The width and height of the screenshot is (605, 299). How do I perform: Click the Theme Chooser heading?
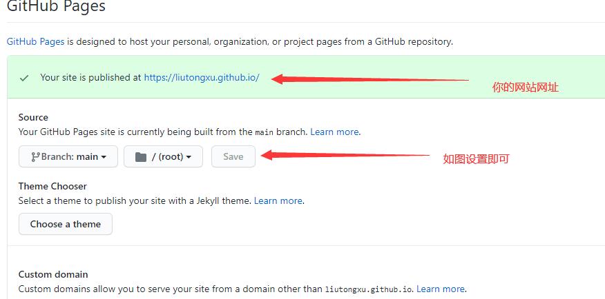[x=52, y=186]
